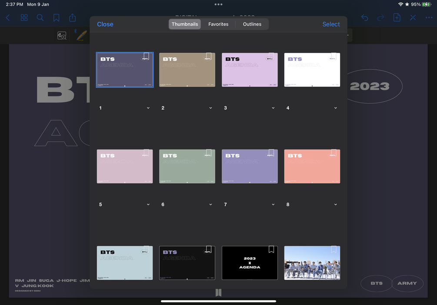Open the pink page 5 thumbnail
This screenshot has height=305, width=437.
pos(125,166)
